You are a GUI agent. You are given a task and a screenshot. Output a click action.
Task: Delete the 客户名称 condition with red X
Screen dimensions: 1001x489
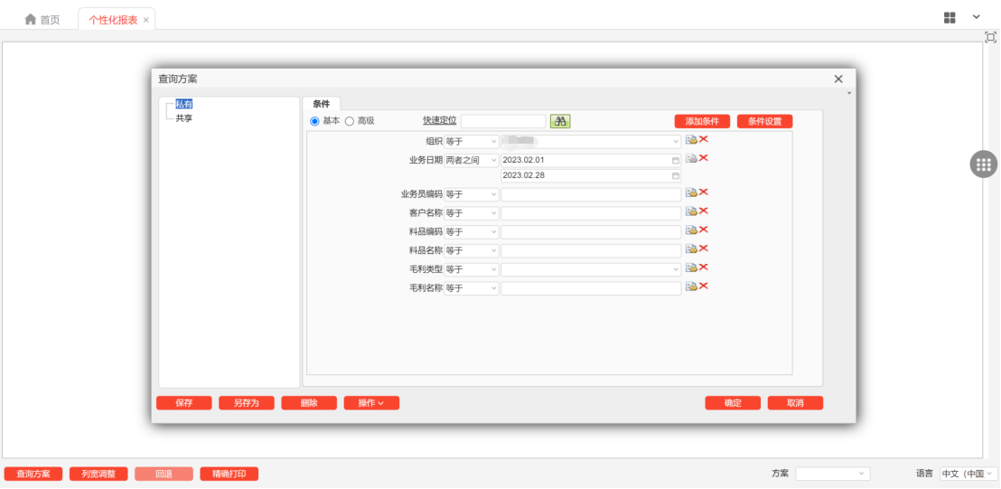click(704, 212)
